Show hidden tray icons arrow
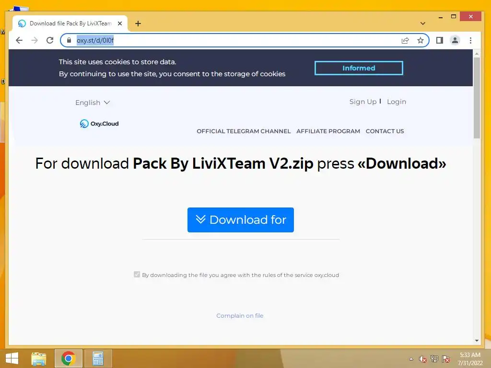This screenshot has height=368, width=491. 411,359
